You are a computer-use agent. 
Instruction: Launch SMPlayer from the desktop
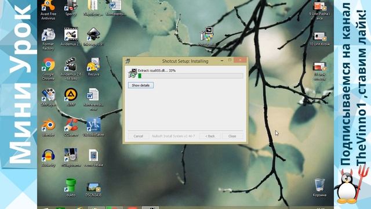point(48,97)
